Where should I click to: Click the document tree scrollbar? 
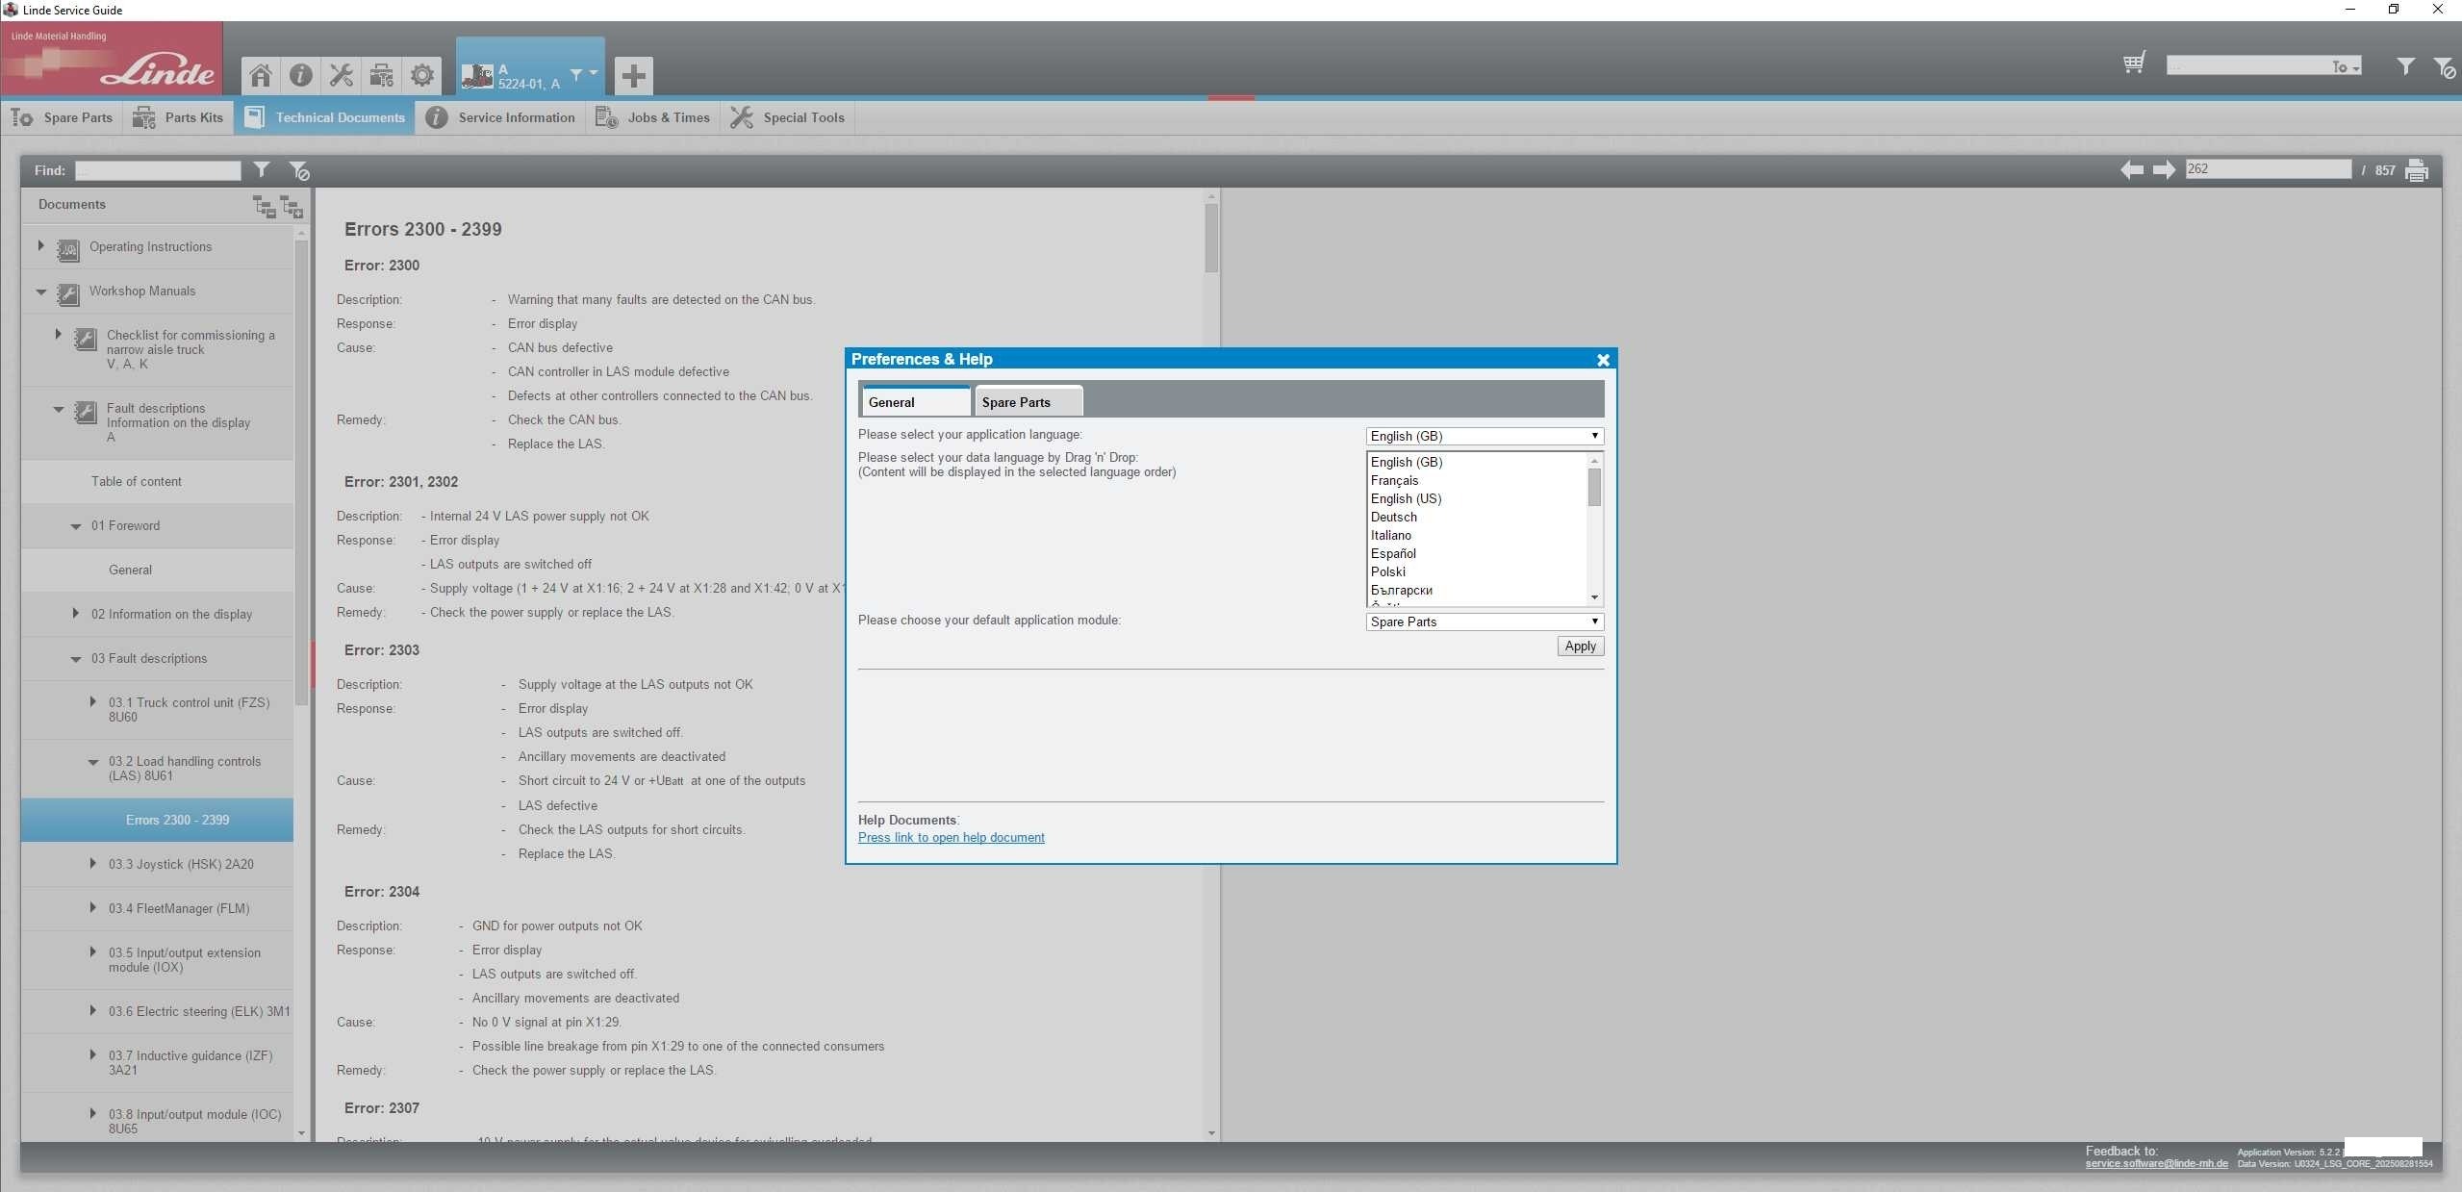(302, 471)
